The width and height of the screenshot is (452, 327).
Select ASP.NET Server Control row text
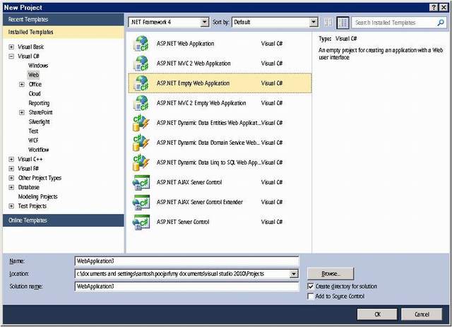pyautogui.click(x=183, y=222)
